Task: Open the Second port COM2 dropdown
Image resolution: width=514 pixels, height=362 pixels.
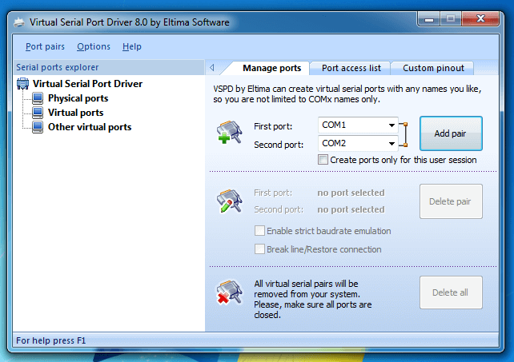Action: click(392, 144)
